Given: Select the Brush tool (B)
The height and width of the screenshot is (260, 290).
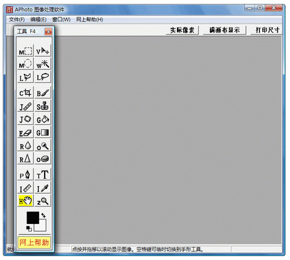Looking at the screenshot, I should coord(42,92).
